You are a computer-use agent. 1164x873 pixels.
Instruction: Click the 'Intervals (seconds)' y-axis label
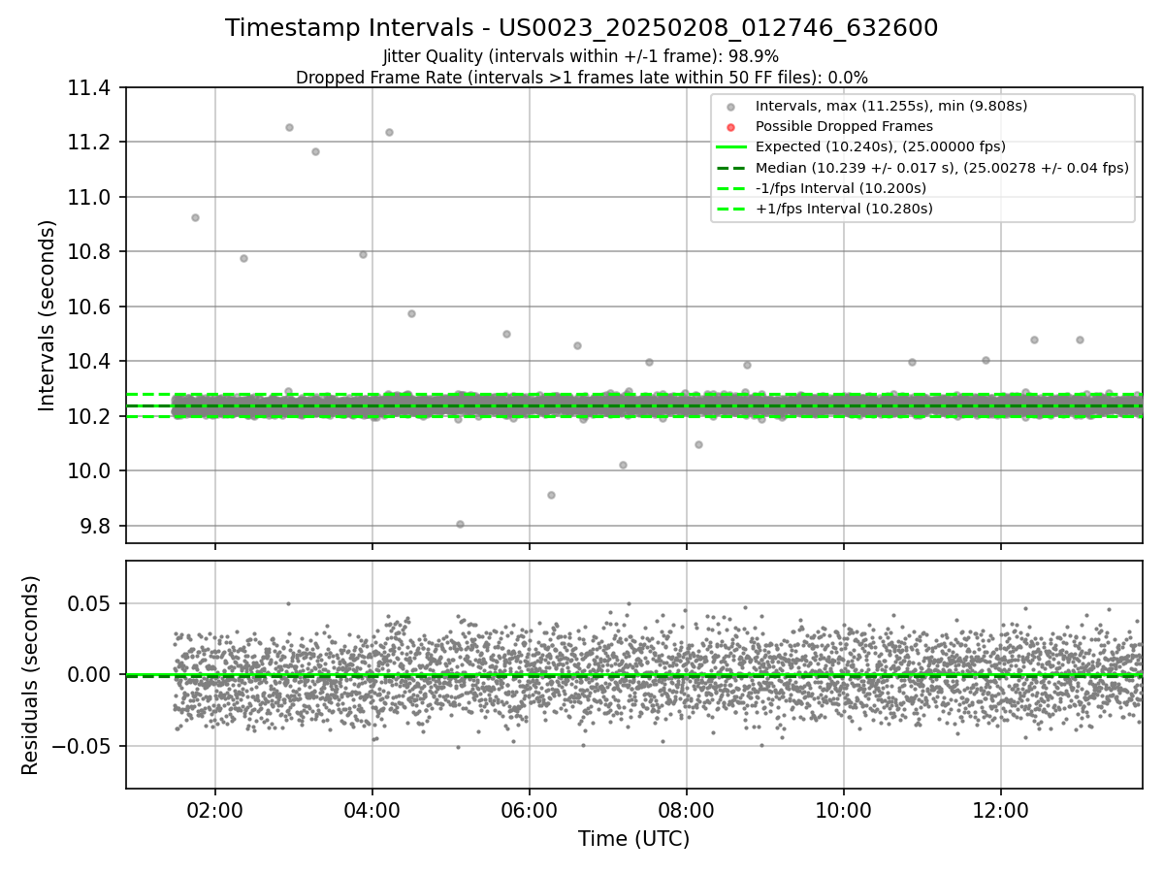pos(48,315)
